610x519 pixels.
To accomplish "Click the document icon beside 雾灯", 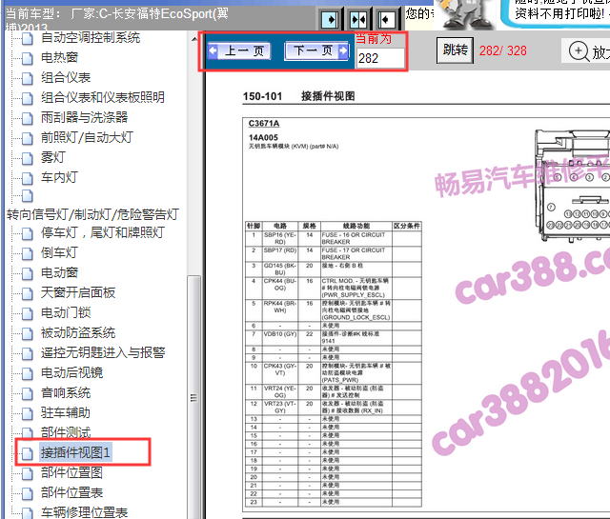I will pyautogui.click(x=28, y=158).
